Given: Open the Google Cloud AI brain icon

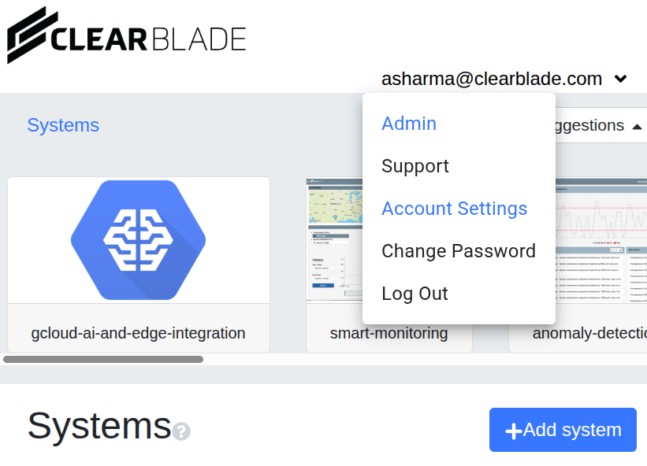Looking at the screenshot, I should pyautogui.click(x=138, y=240).
